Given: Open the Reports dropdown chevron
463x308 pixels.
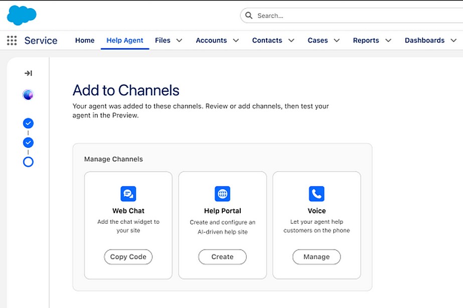Looking at the screenshot, I should 388,41.
